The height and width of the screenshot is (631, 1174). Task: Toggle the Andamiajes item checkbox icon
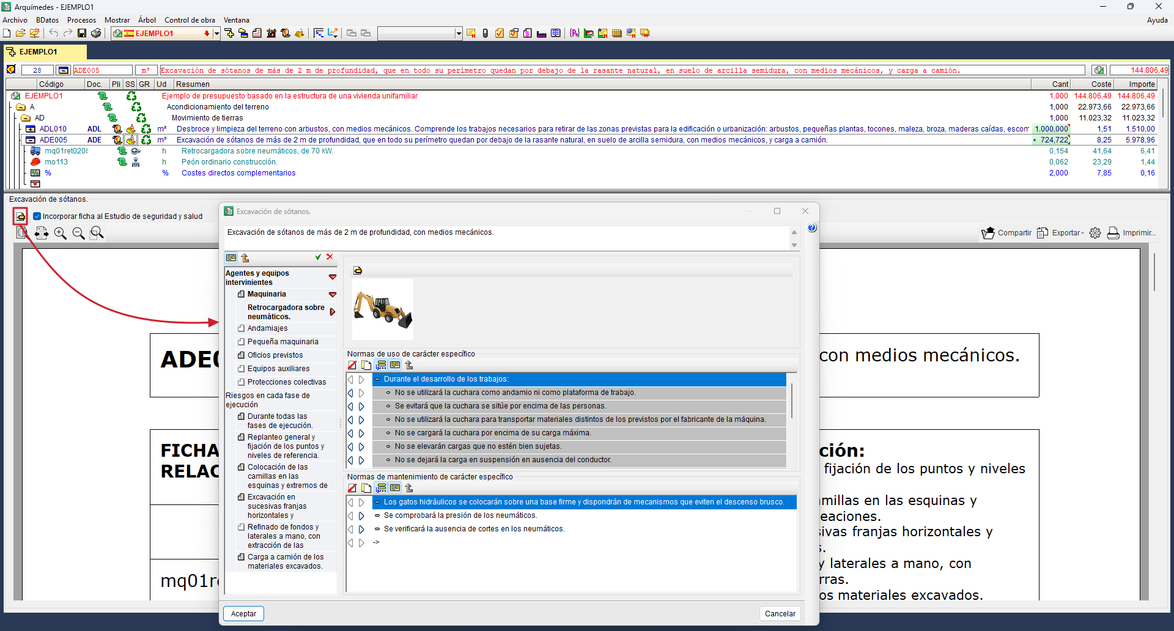(241, 328)
